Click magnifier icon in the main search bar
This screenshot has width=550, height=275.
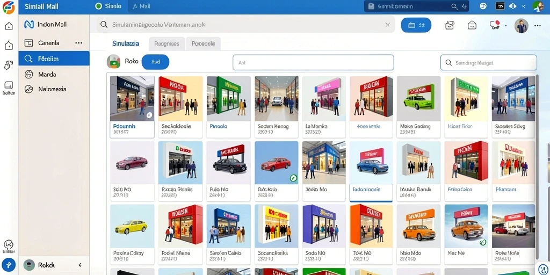tap(104, 25)
